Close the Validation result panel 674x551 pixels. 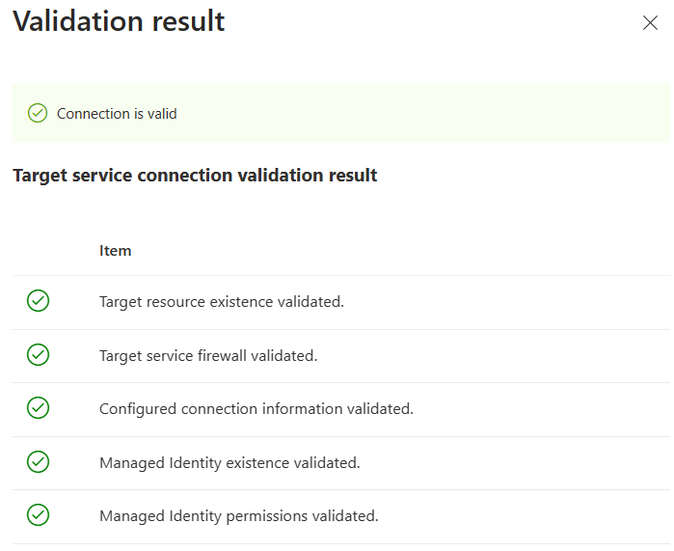(x=650, y=23)
